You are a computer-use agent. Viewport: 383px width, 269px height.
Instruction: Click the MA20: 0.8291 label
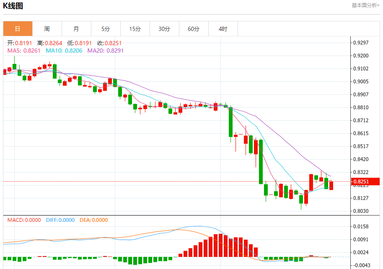106,51
